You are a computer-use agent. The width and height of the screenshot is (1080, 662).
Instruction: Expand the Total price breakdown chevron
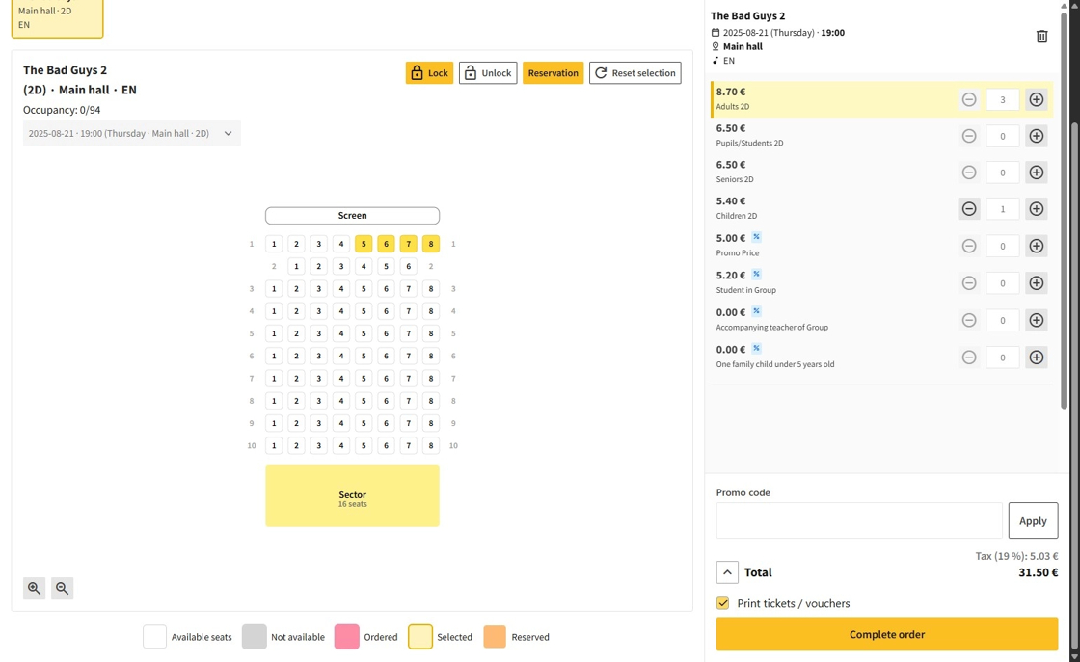(x=727, y=572)
